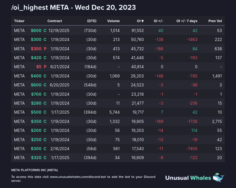Click the open interest value 24,523
This screenshot has width=236, height=188.
coord(137,85)
